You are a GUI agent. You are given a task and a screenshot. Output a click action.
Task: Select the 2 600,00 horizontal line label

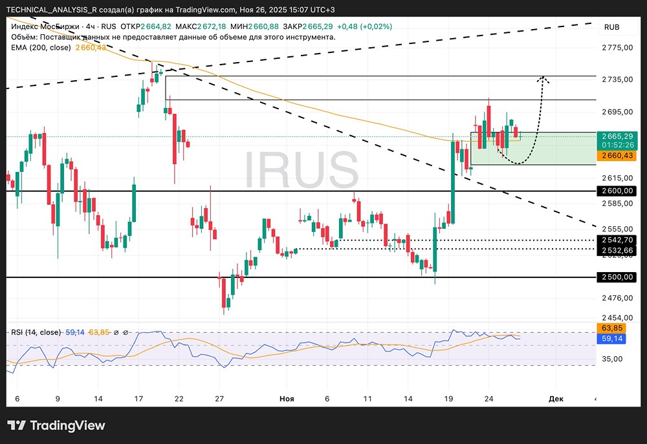tap(617, 191)
